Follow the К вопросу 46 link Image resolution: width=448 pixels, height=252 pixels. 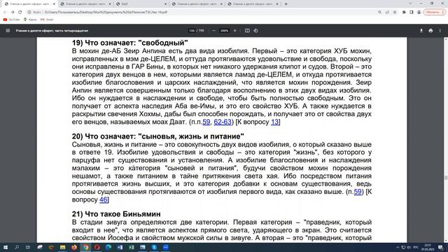click(104, 199)
